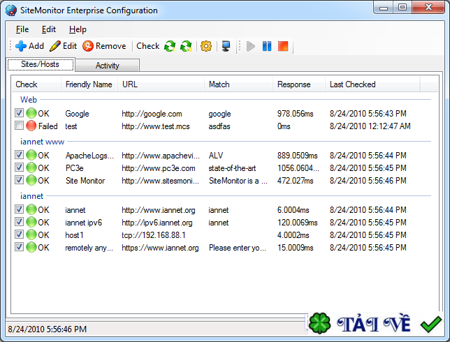This screenshot has height=342, width=450.
Task: Select the http://ipv6.iannet.org URL cell
Action: pyautogui.click(x=157, y=223)
